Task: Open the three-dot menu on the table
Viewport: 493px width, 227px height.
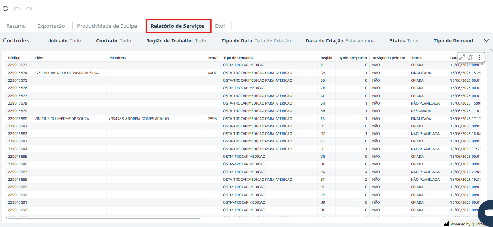Action: point(479,57)
